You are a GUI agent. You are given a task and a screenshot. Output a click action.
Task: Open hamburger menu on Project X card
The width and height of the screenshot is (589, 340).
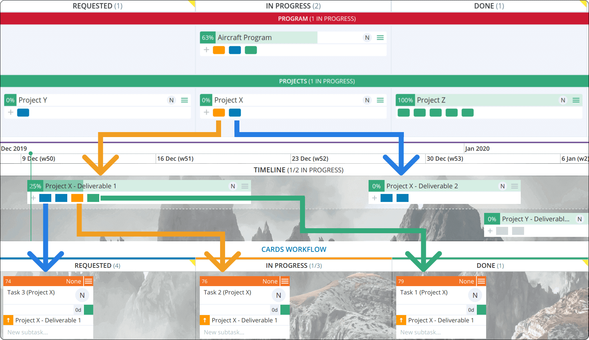click(x=380, y=100)
